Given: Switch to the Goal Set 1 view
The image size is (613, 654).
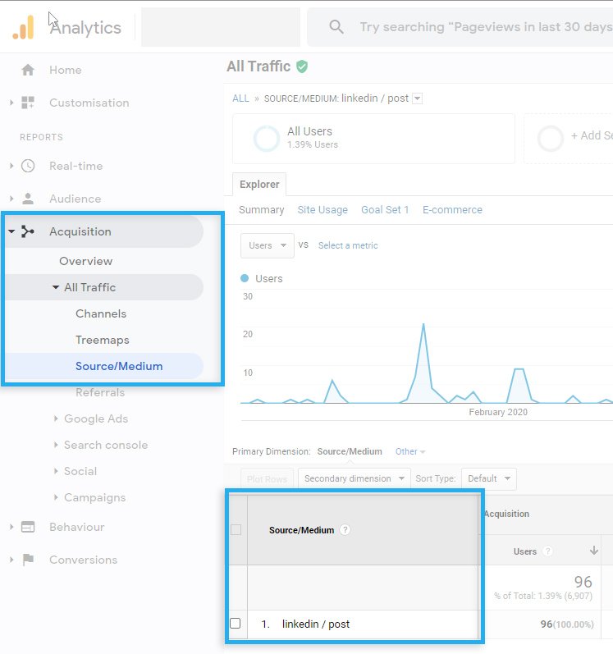Looking at the screenshot, I should [385, 210].
